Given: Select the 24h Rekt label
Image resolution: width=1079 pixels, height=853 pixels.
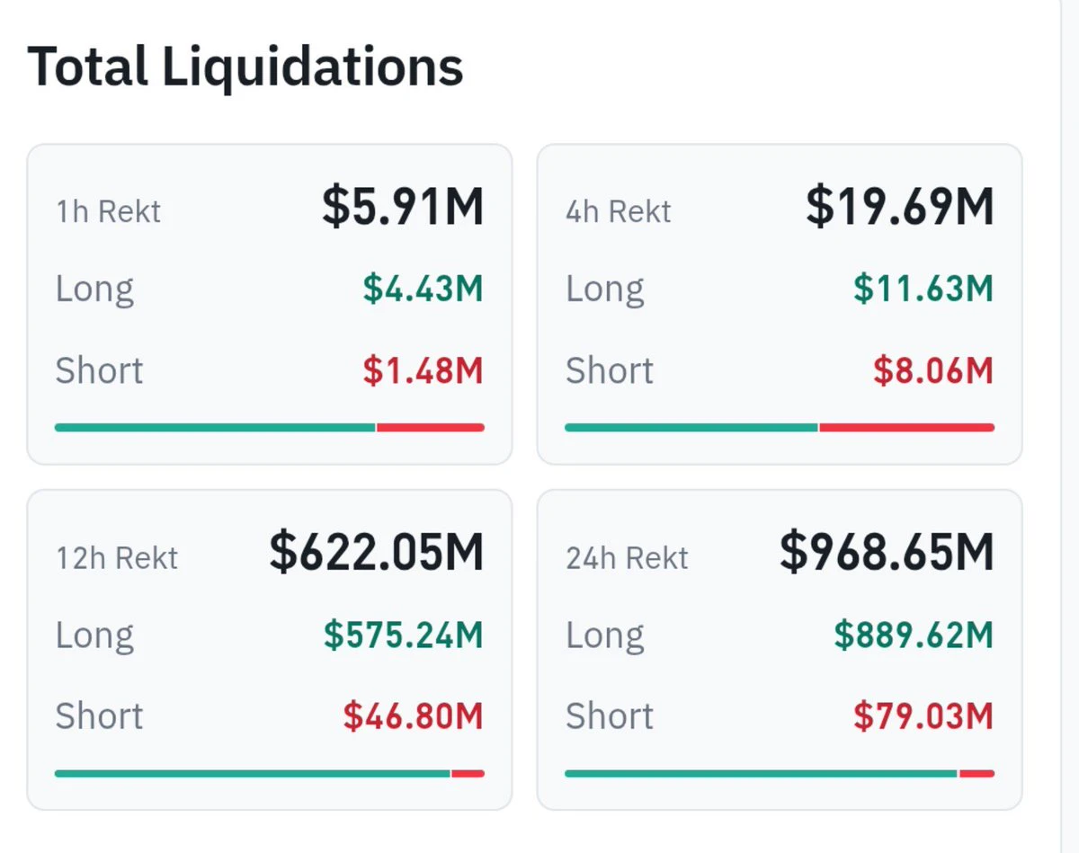Looking at the screenshot, I should pyautogui.click(x=627, y=558).
